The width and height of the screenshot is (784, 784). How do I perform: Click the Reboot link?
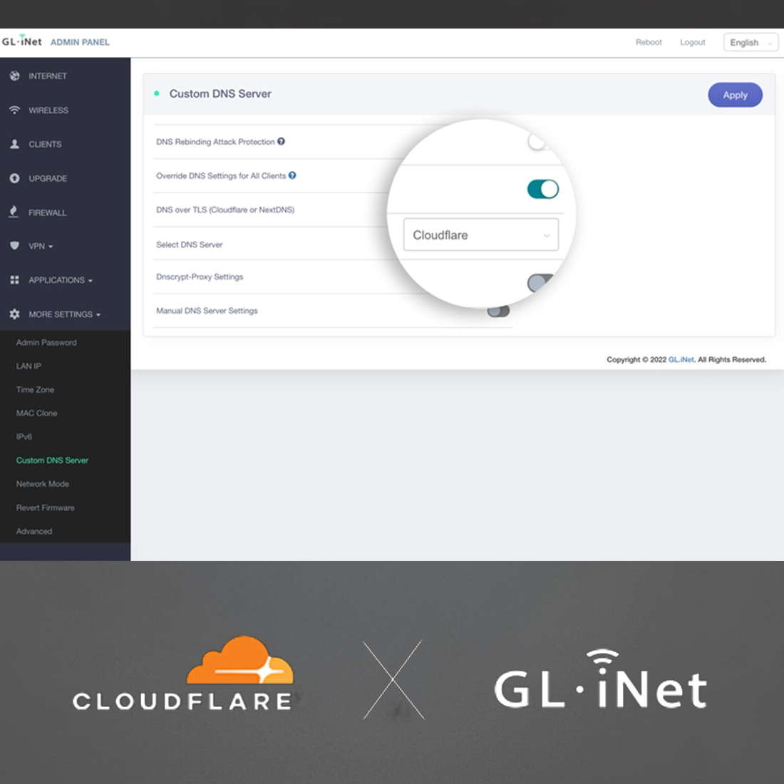pos(648,42)
